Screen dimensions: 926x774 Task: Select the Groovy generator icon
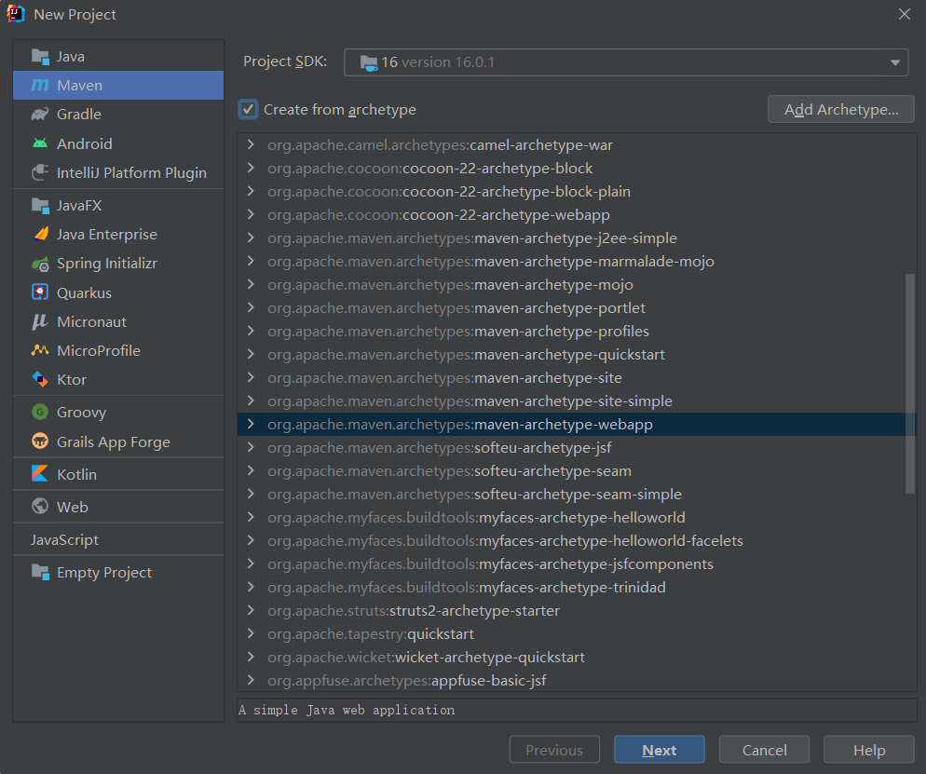[40, 412]
